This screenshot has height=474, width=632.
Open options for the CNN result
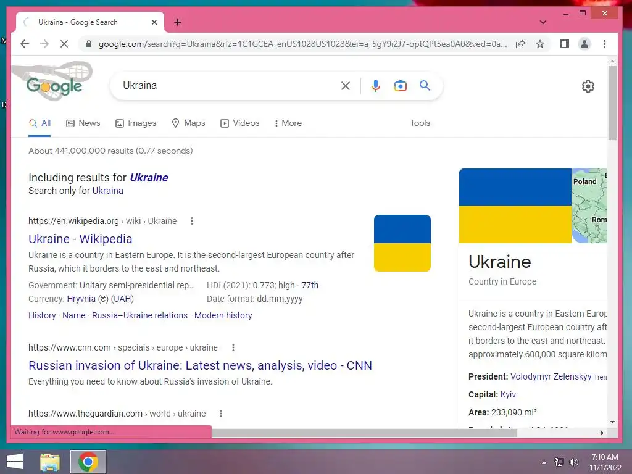tap(233, 347)
